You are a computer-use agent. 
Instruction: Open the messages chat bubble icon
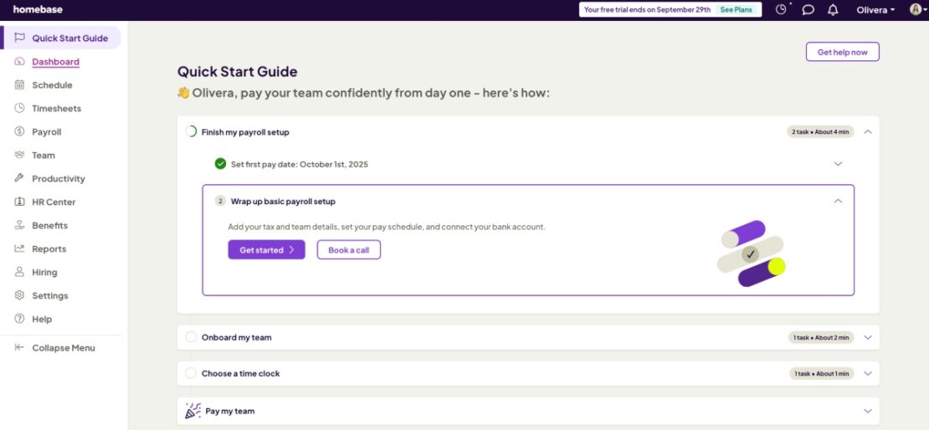click(x=808, y=10)
